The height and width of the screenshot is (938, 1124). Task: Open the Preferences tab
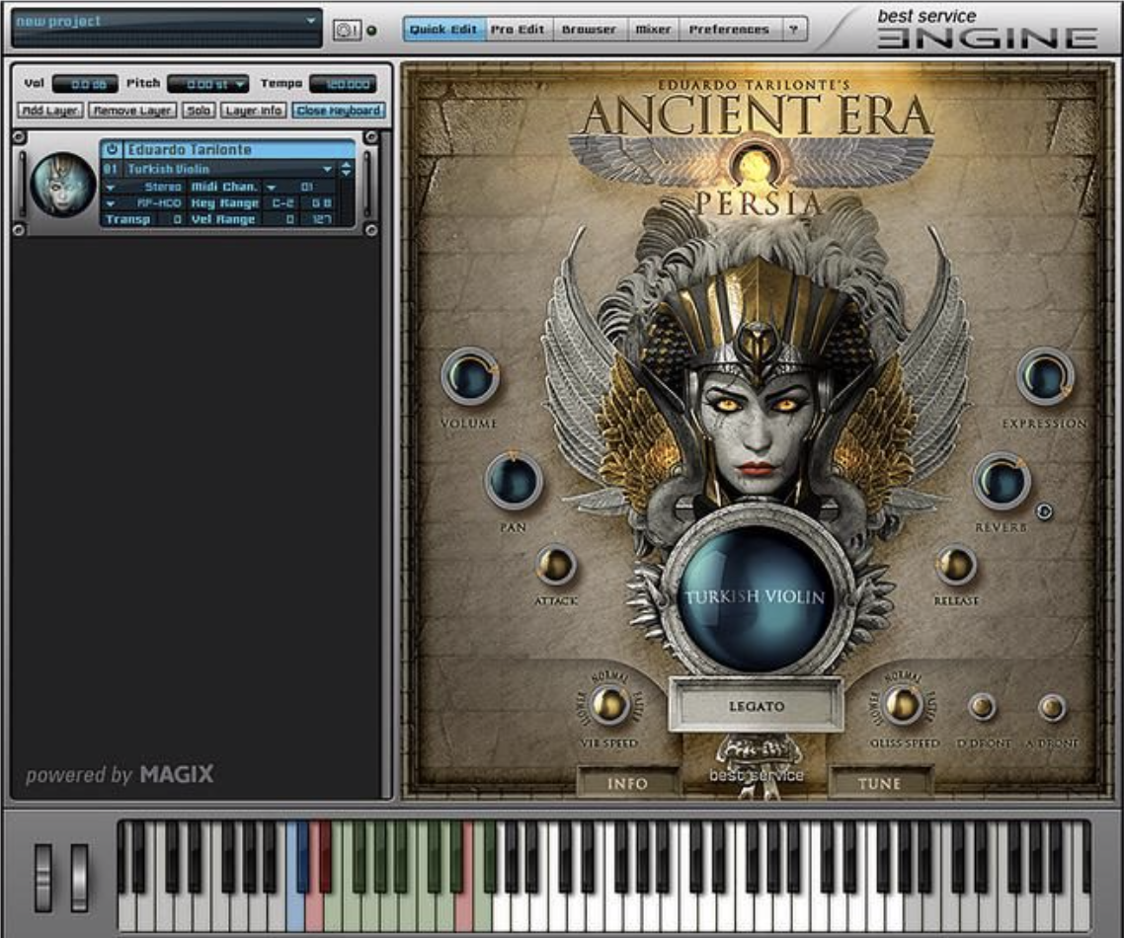[x=729, y=30]
